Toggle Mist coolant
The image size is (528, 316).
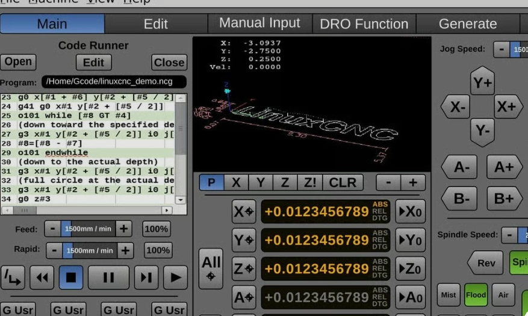(449, 295)
